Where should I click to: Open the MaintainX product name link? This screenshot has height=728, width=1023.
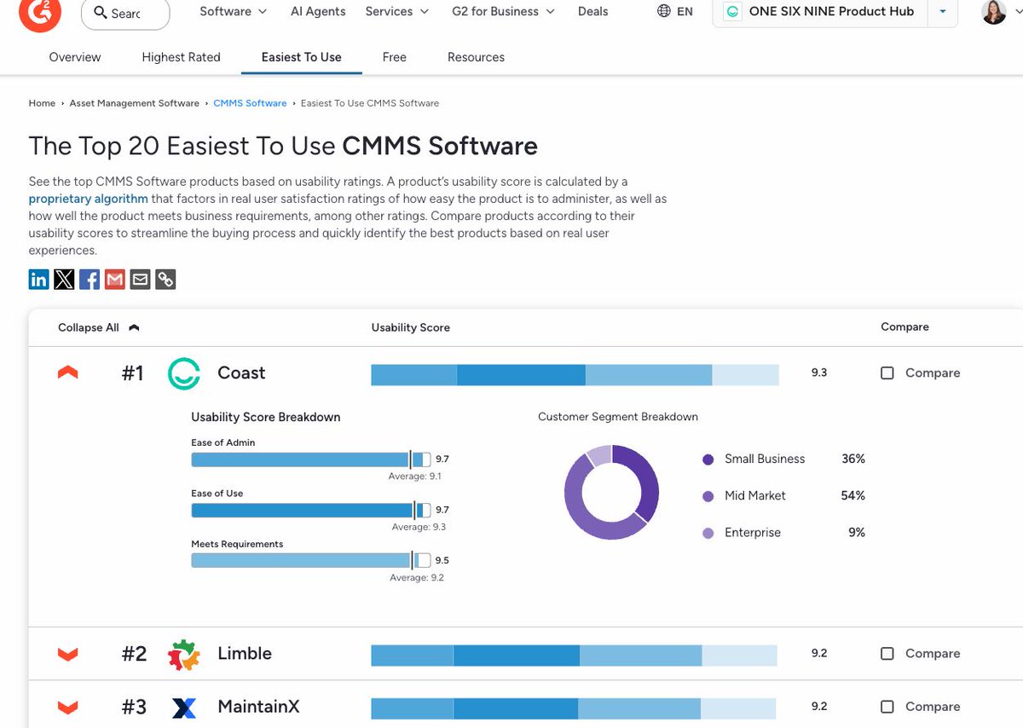coord(258,707)
